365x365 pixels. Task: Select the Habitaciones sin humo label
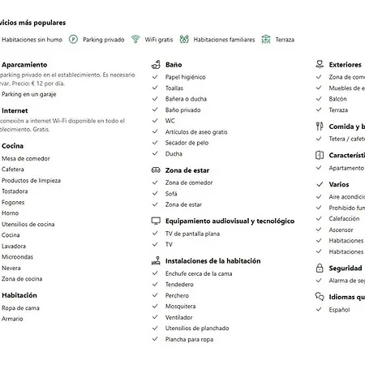tap(32, 40)
